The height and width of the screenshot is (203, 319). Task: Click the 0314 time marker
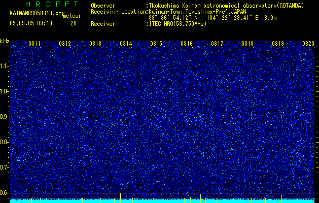[x=126, y=43]
